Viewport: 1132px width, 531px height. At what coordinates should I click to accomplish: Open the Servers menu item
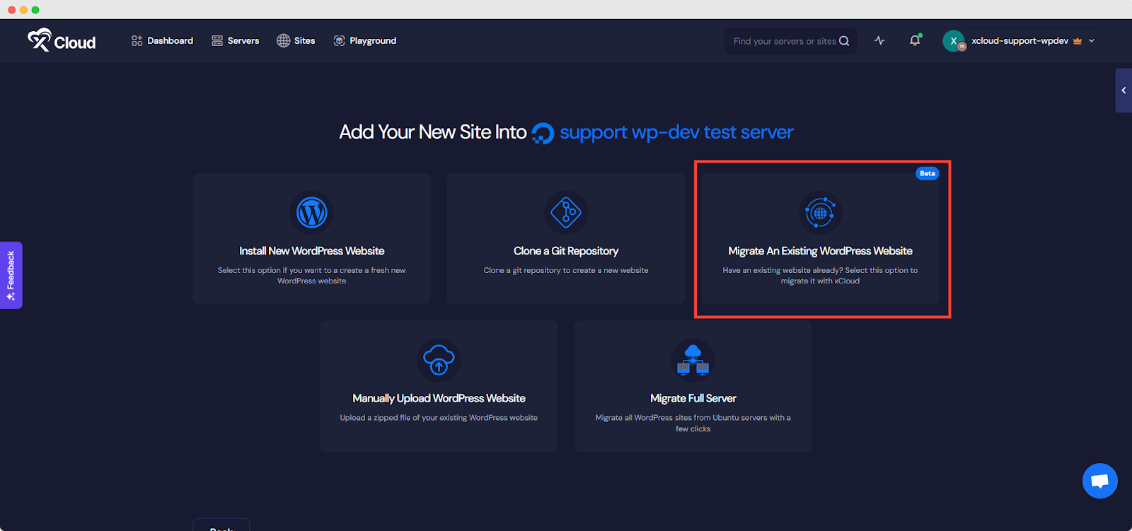pos(236,41)
